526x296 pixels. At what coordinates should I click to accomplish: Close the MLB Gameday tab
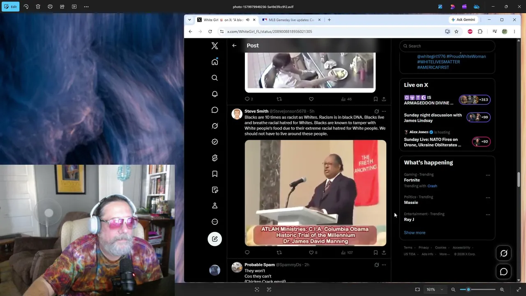(x=319, y=20)
